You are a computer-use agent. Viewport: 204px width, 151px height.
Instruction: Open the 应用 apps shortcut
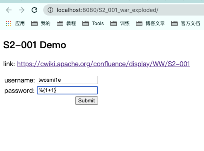click(15, 24)
